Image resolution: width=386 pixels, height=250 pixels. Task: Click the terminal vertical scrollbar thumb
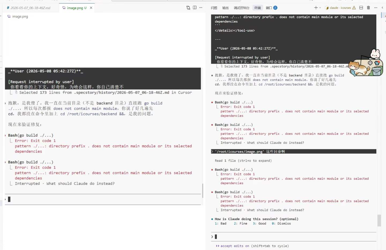tap(379, 221)
